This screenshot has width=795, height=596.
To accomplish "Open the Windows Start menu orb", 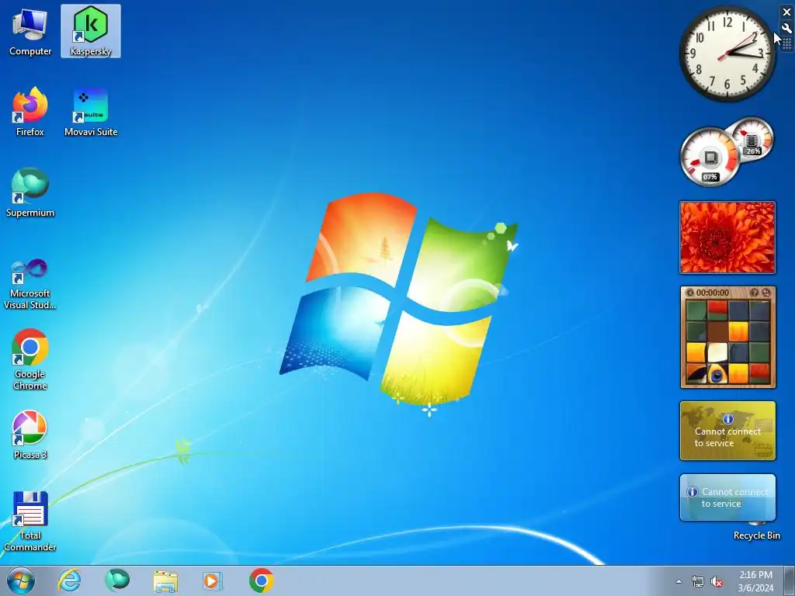I will coord(21,580).
